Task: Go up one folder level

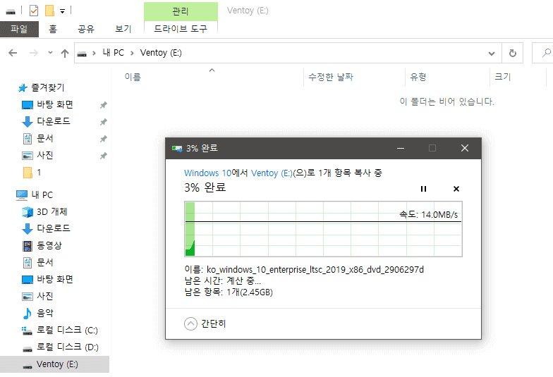Action: 65,54
